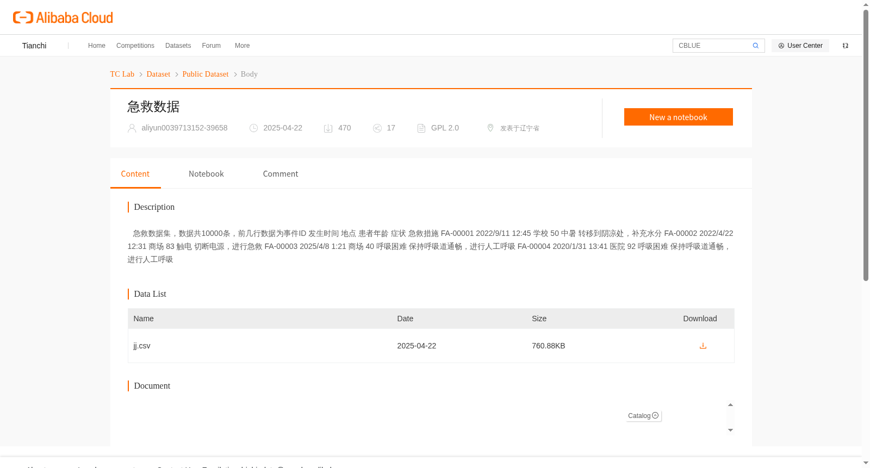Switch to the Notebook tab
870x468 pixels.
206,174
